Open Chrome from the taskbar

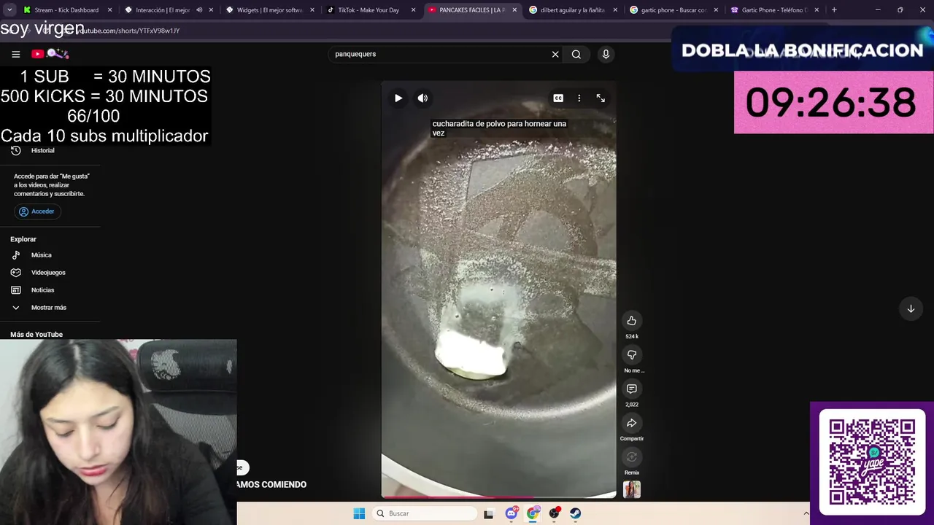point(533,513)
